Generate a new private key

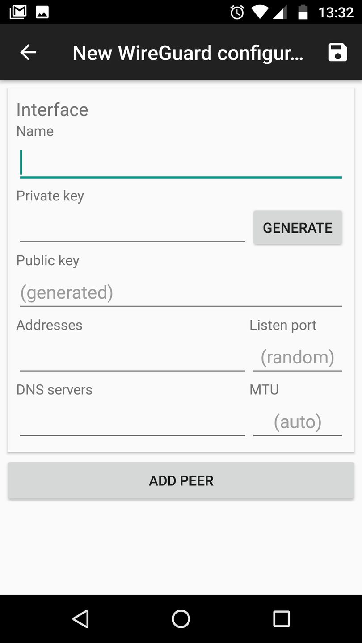(x=298, y=228)
